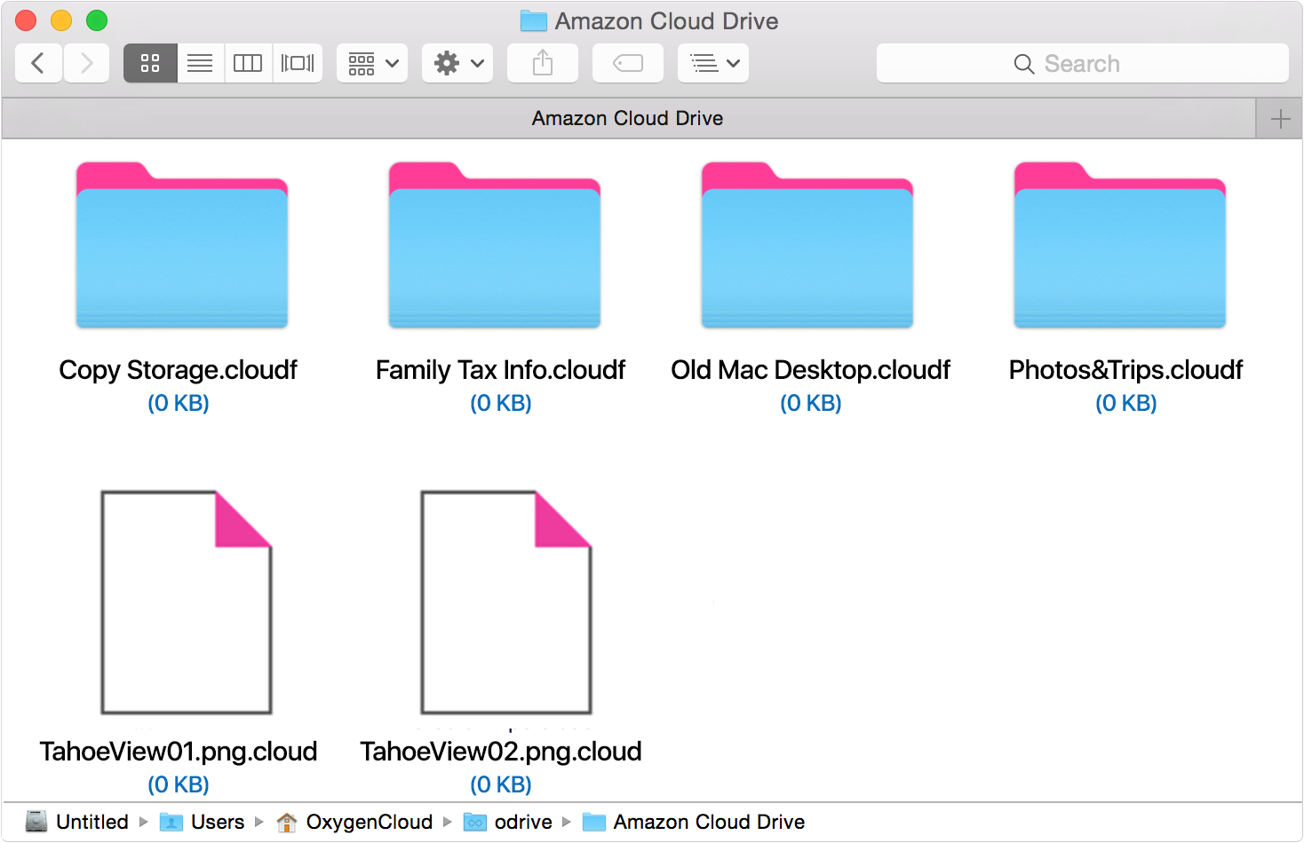Image resolution: width=1304 pixels, height=843 pixels.
Task: Click Amazon Cloud Drive in the path bar
Action: [x=694, y=822]
